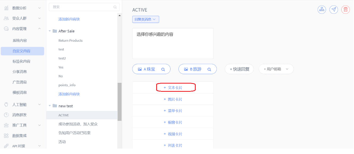Click magnifier icon on A珠宝 button
Image resolution: width=354 pixels, height=154 pixels.
pos(163,69)
